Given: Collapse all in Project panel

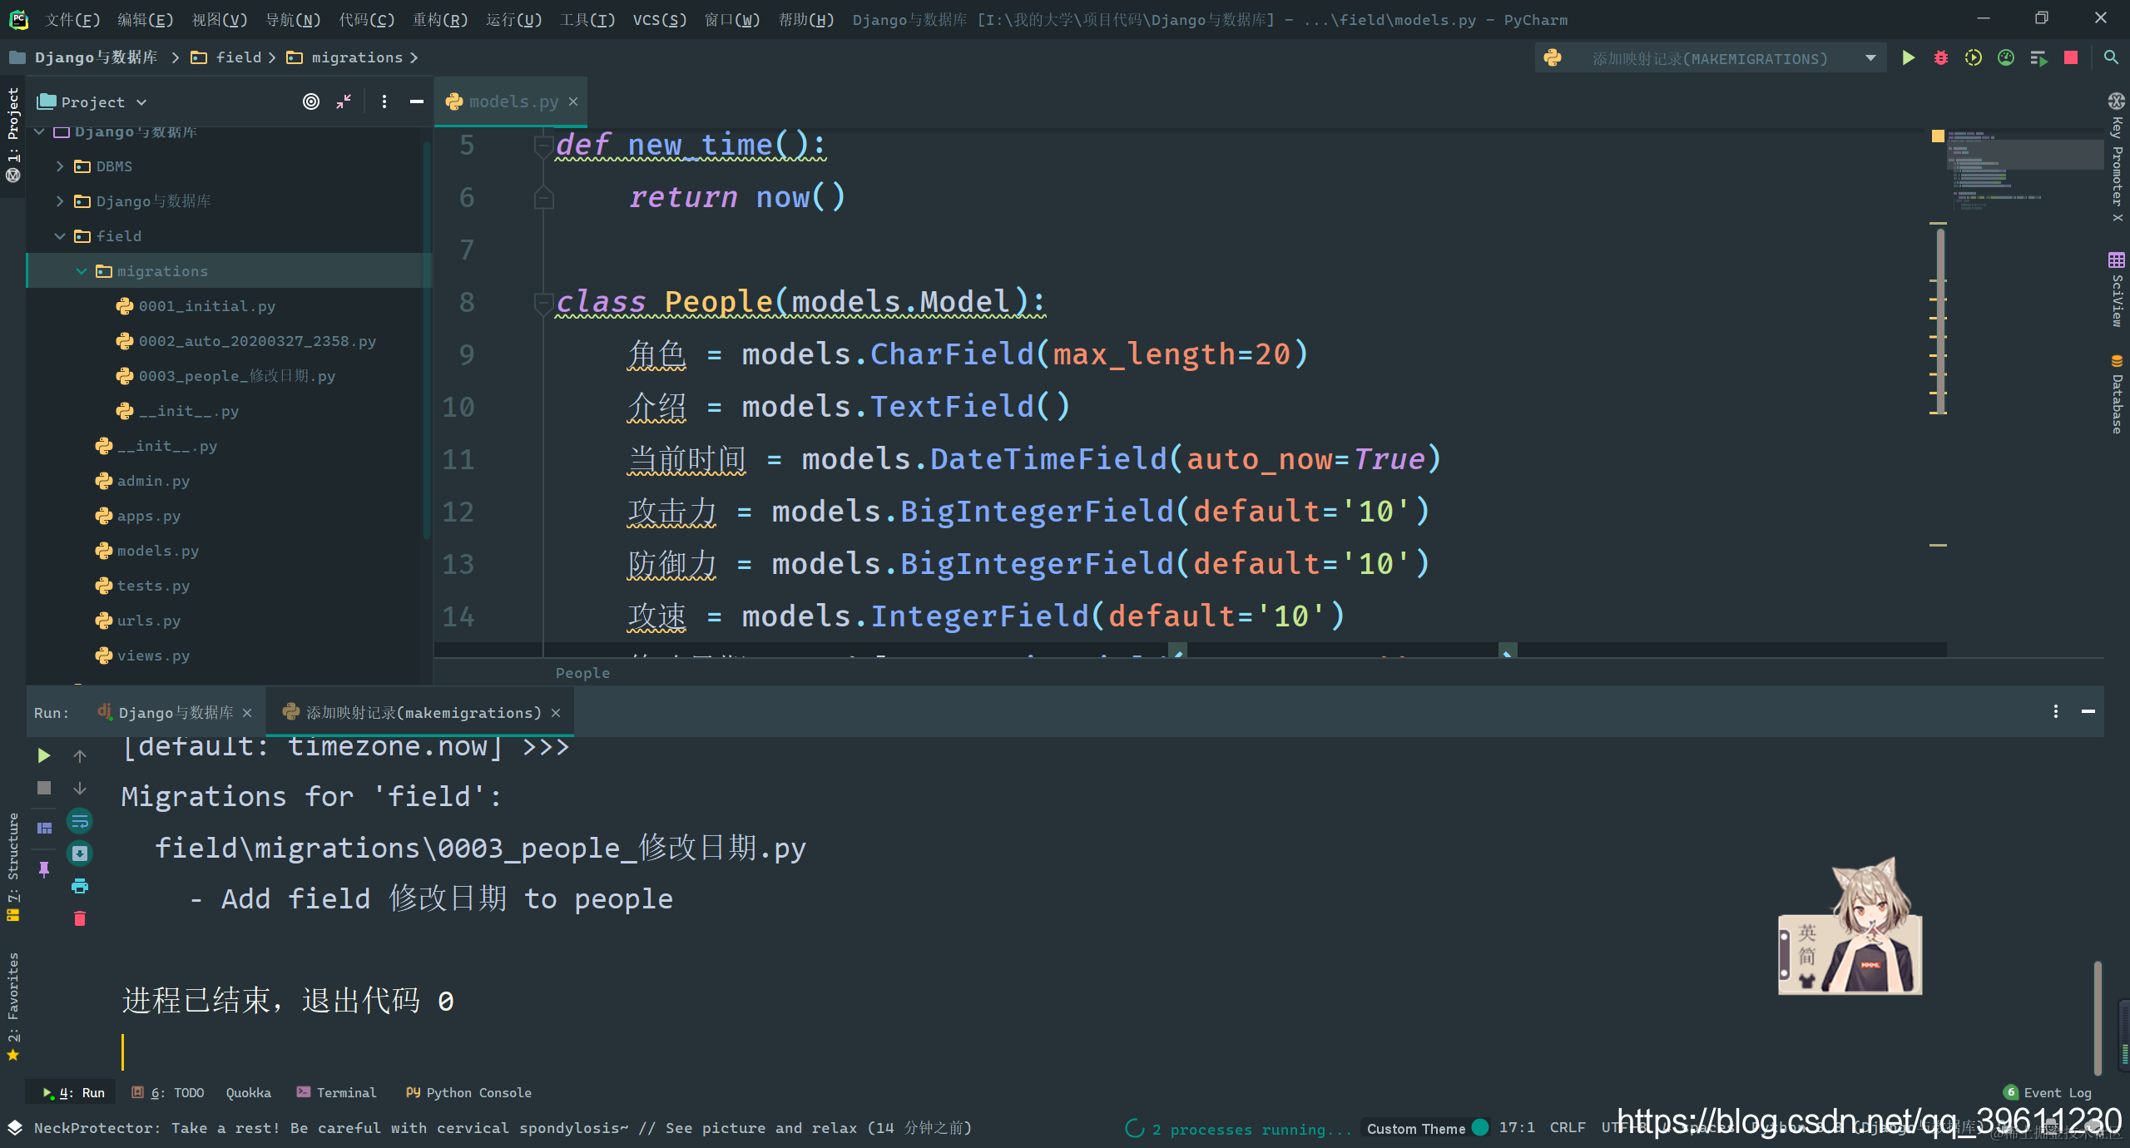Looking at the screenshot, I should click(344, 101).
